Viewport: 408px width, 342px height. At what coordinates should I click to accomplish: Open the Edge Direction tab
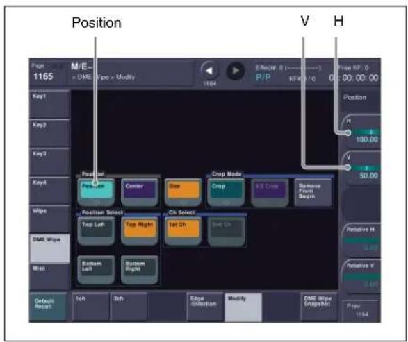[x=205, y=307]
